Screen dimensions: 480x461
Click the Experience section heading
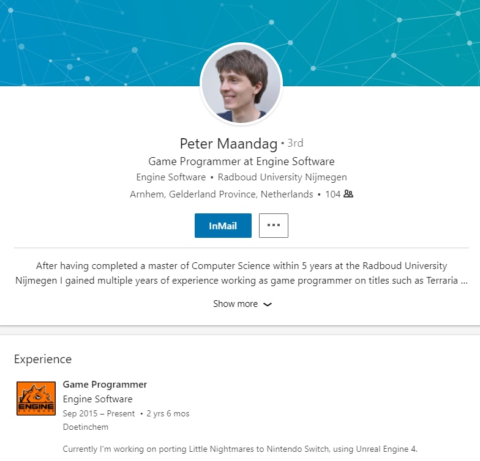pyautogui.click(x=43, y=359)
